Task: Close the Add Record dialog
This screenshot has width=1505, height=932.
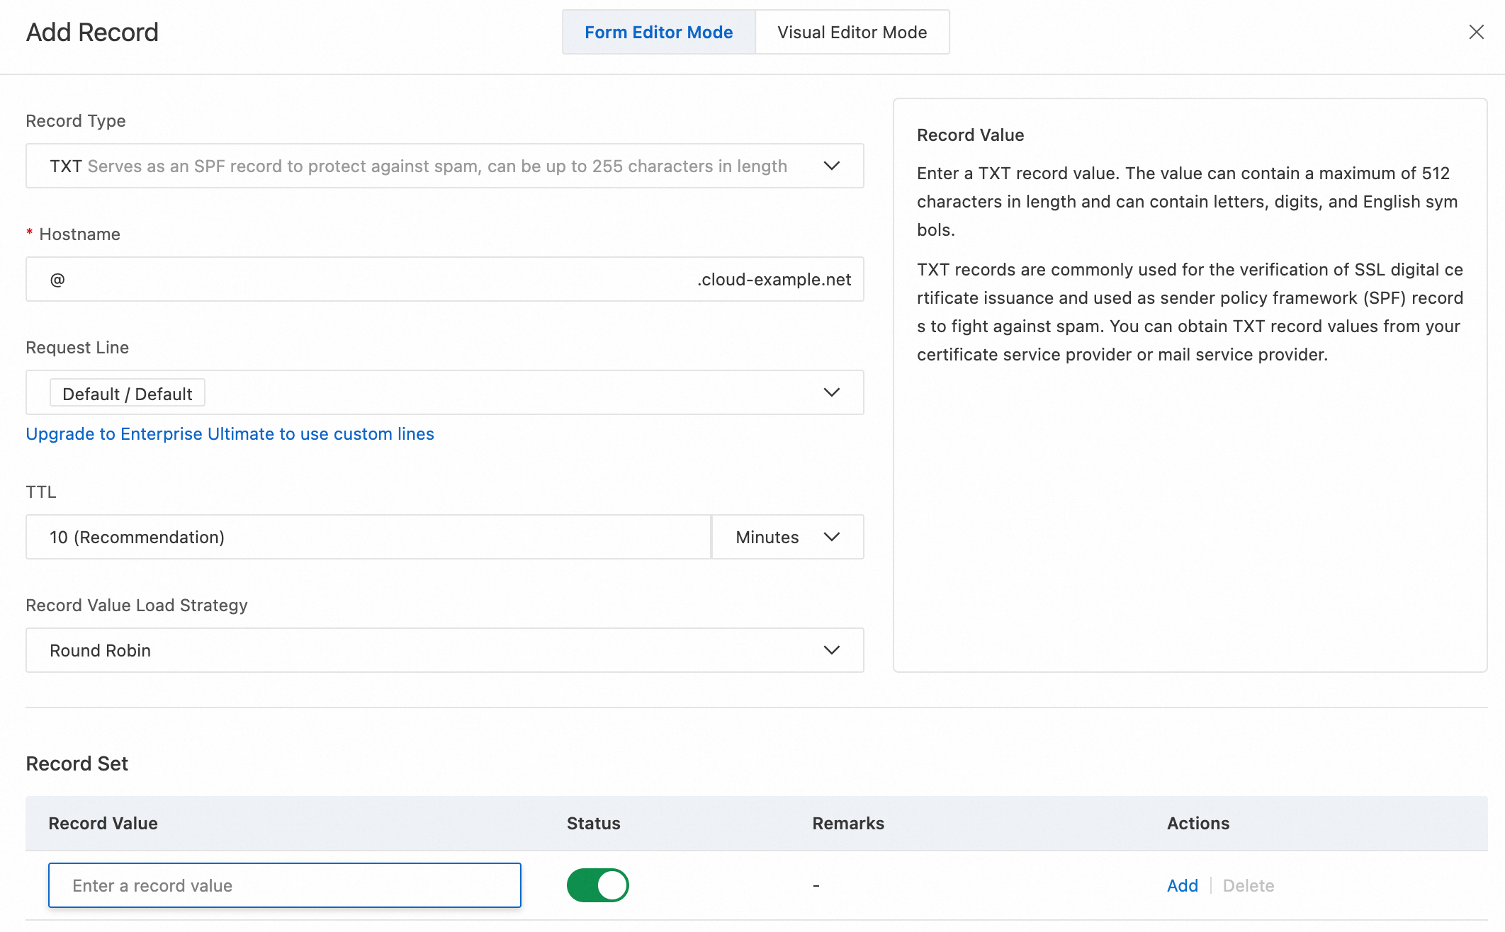Action: click(x=1476, y=32)
